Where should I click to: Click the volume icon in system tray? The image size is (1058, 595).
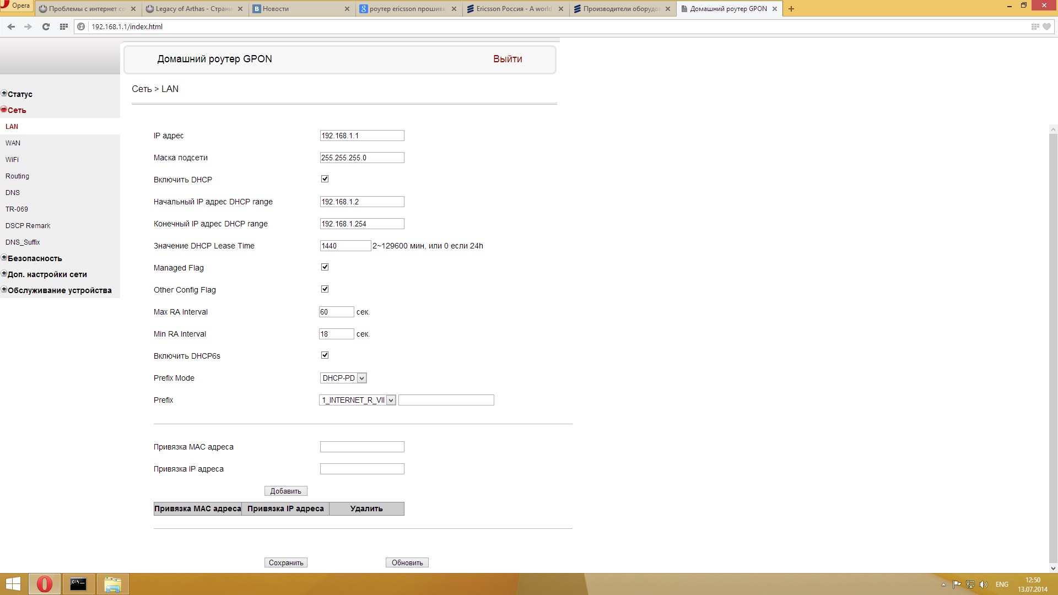(984, 585)
